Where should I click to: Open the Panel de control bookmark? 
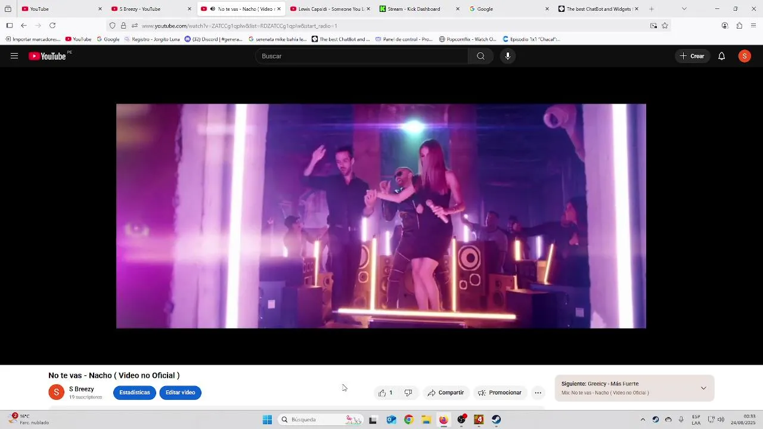coord(404,39)
